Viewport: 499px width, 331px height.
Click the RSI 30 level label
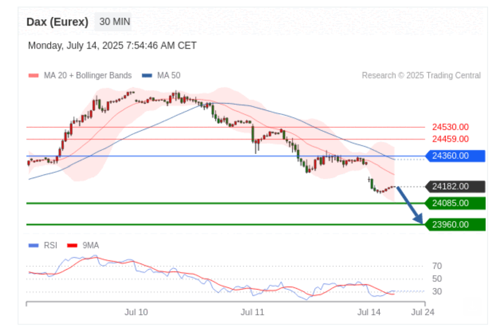[x=437, y=291]
